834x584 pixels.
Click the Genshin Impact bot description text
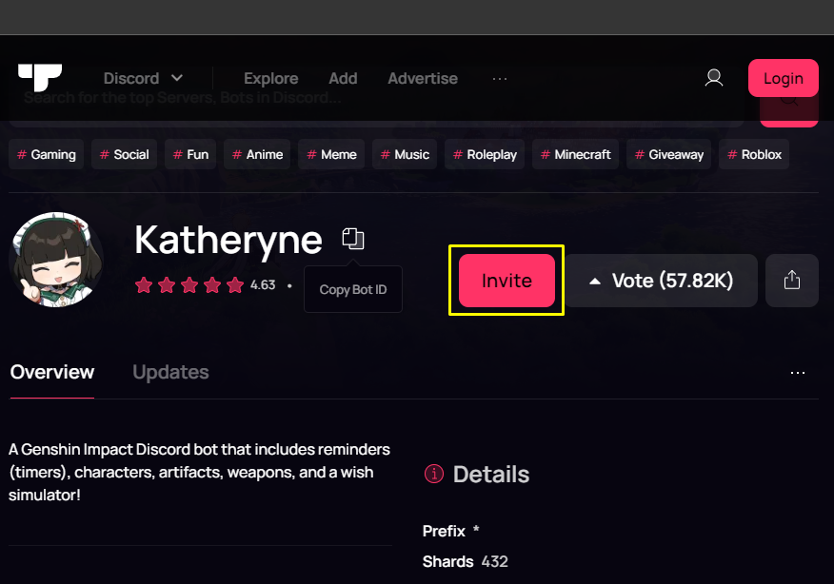(200, 472)
